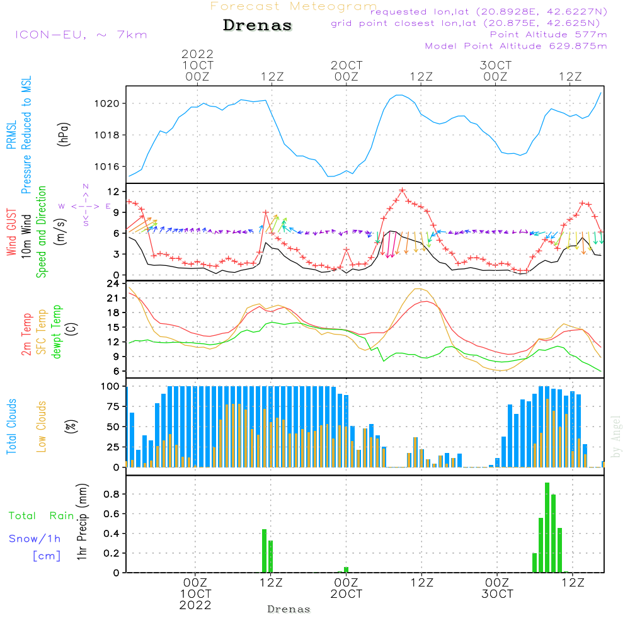Click the '100' cloud percentage axis value
This screenshot has height=630, width=630.
pos(110,387)
